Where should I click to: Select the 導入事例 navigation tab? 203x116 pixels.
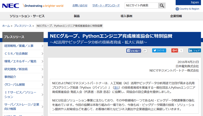126,16
